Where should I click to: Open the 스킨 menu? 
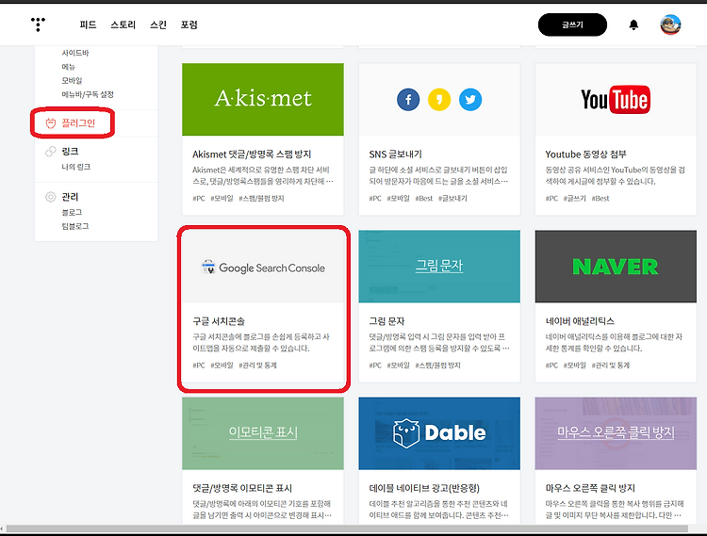[158, 24]
